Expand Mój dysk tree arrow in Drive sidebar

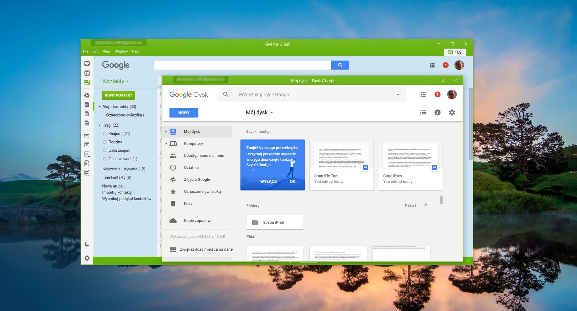tap(166, 132)
